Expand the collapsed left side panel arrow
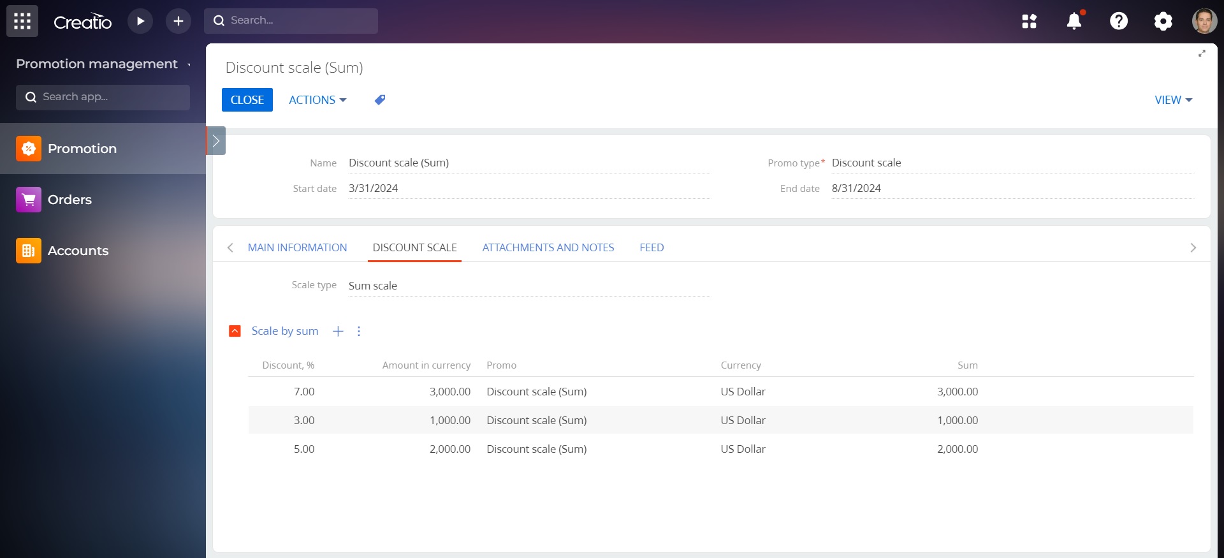Screen dimensions: 1224x558 click(x=216, y=140)
